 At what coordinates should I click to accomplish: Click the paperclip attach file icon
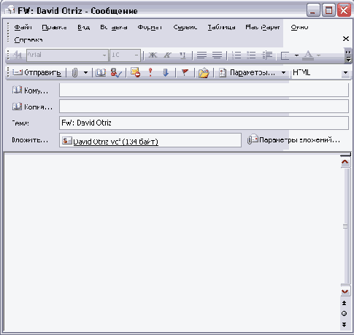[75, 72]
